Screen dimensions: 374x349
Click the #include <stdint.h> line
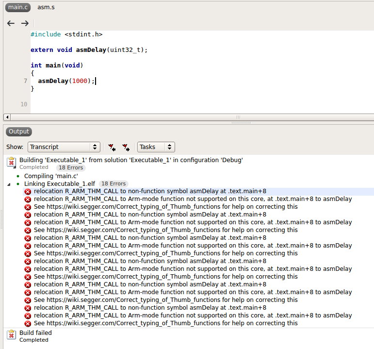tap(66, 34)
